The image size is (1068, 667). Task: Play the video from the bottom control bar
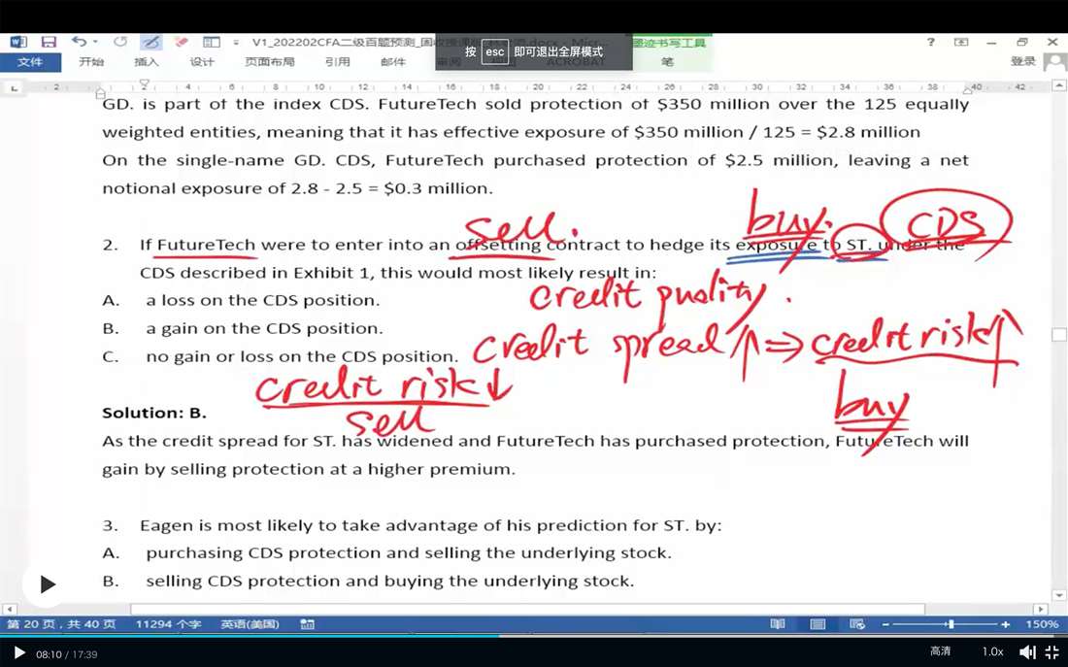click(19, 653)
